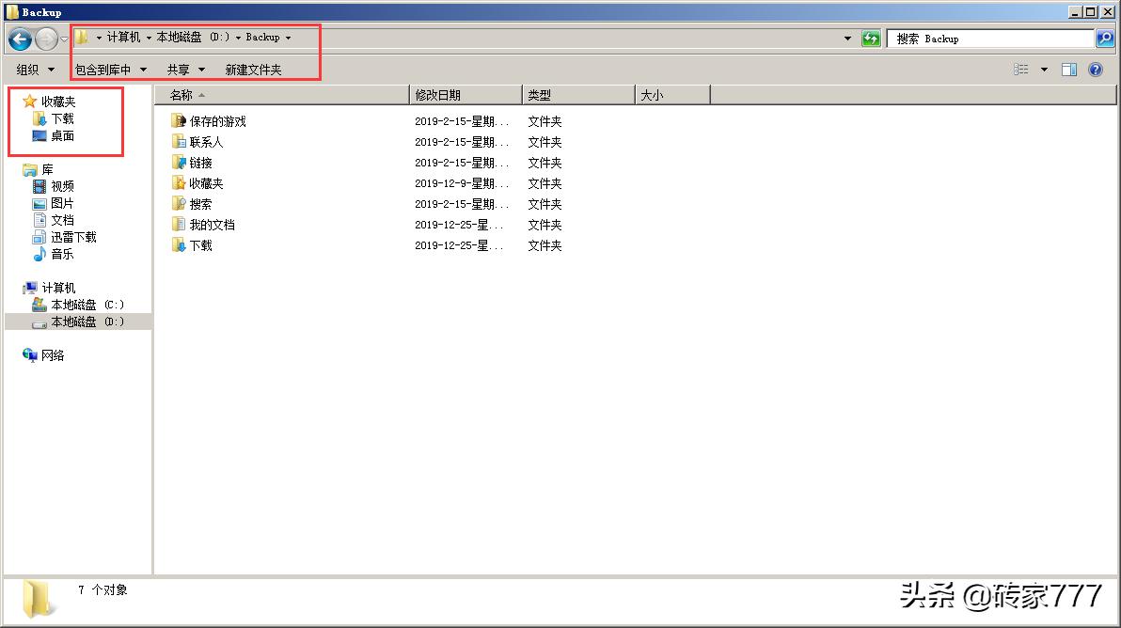Open the 音乐 library
This screenshot has width=1121, height=628.
[x=62, y=255]
